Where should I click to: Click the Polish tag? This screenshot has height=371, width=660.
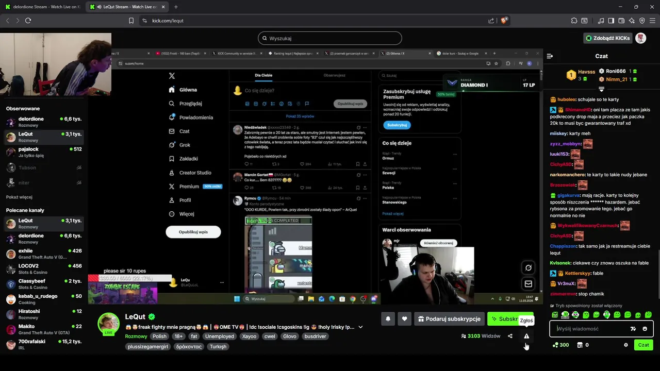point(159,336)
